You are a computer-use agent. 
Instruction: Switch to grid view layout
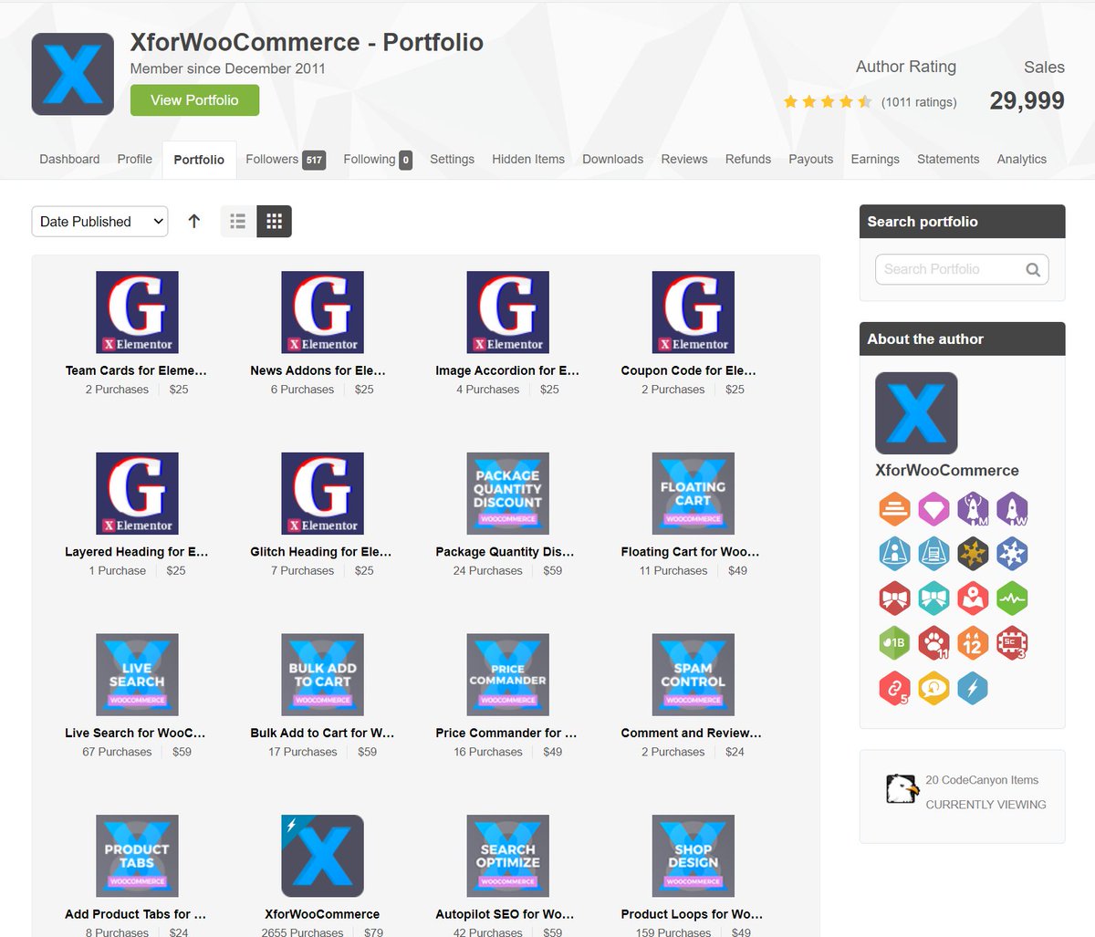pos(274,221)
